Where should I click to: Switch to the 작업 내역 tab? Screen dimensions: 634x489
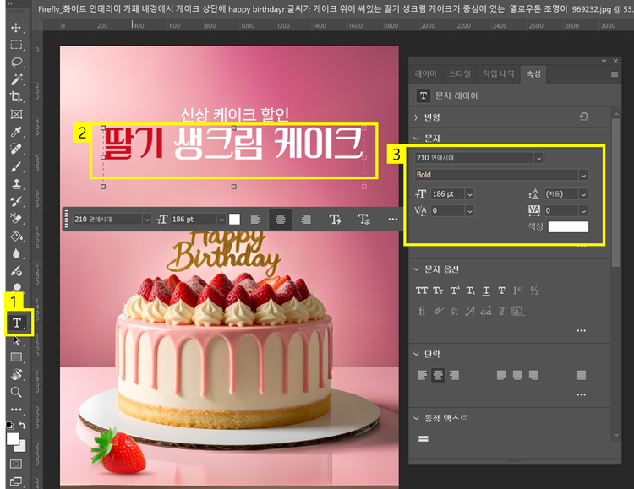coord(499,74)
